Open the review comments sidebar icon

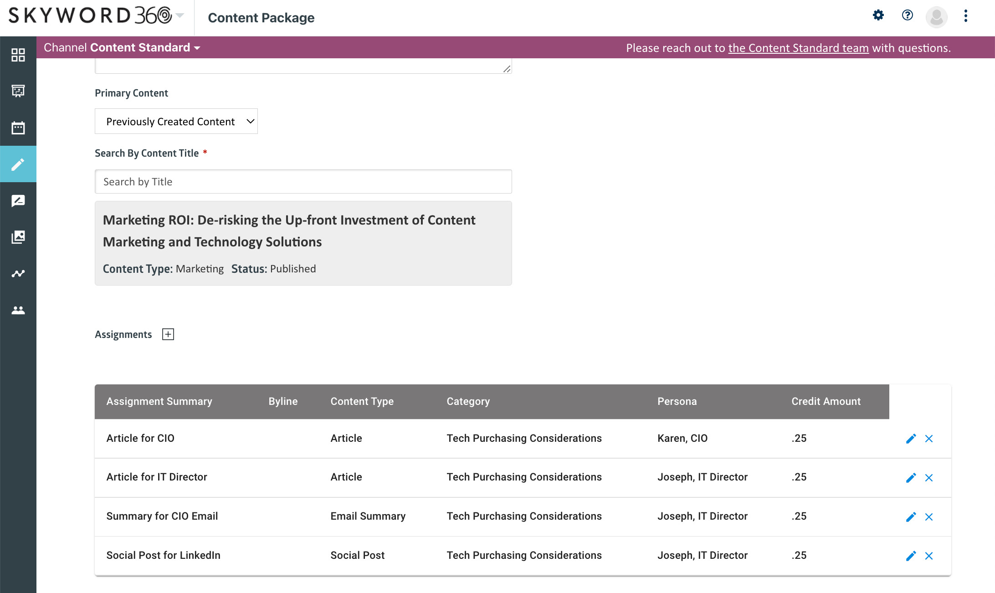pyautogui.click(x=18, y=200)
